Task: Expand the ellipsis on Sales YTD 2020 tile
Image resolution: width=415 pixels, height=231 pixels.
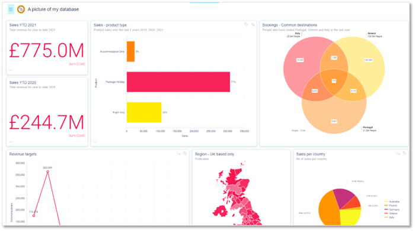Action: click(x=11, y=142)
